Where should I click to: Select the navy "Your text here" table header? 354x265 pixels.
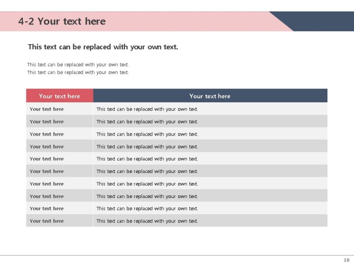[210, 96]
